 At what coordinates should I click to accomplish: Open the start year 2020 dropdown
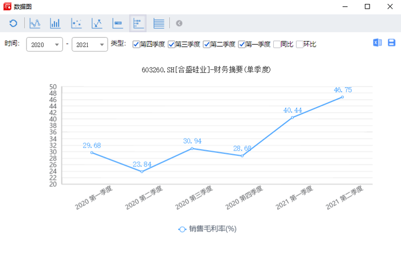coord(45,45)
